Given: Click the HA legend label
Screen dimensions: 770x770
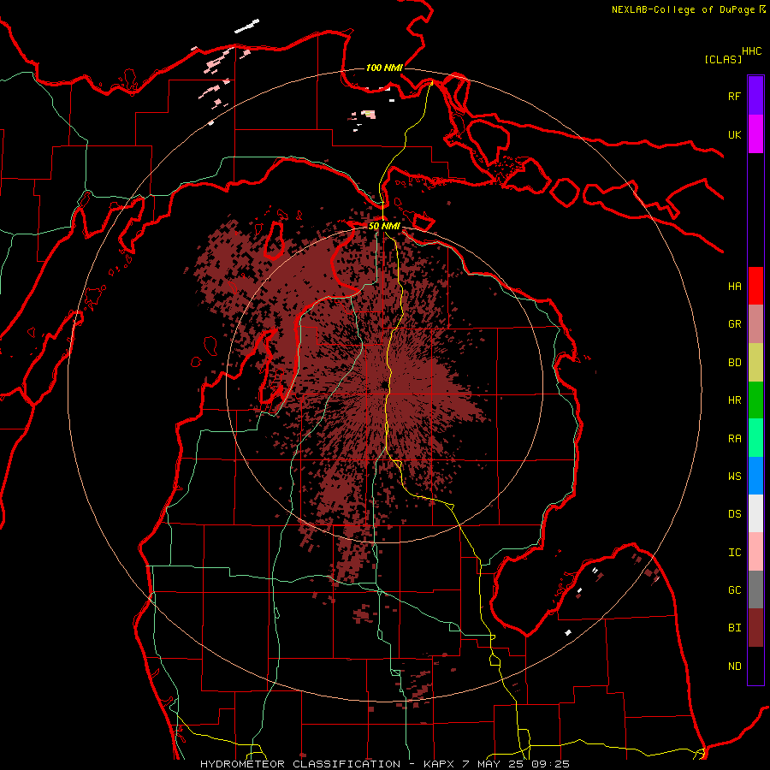Looking at the screenshot, I should (734, 287).
